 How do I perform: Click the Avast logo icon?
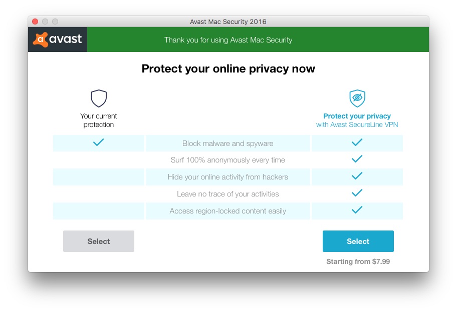tap(57, 39)
